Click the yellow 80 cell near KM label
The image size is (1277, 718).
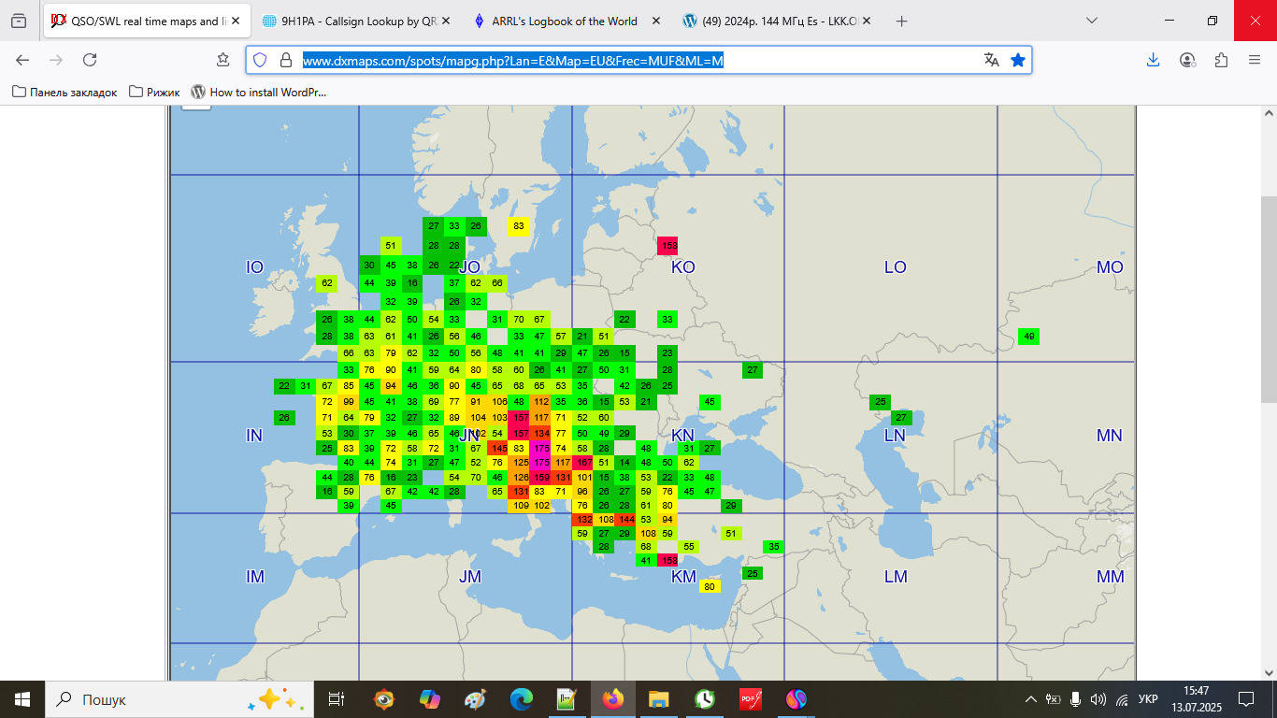(710, 586)
